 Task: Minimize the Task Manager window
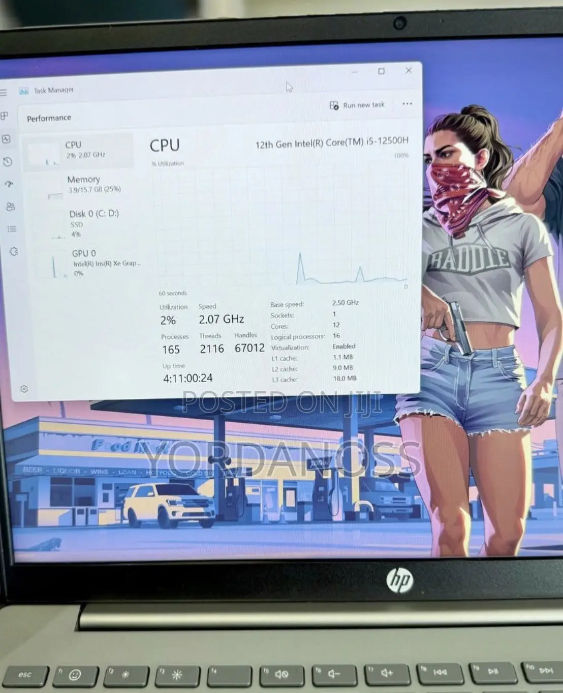[x=355, y=72]
